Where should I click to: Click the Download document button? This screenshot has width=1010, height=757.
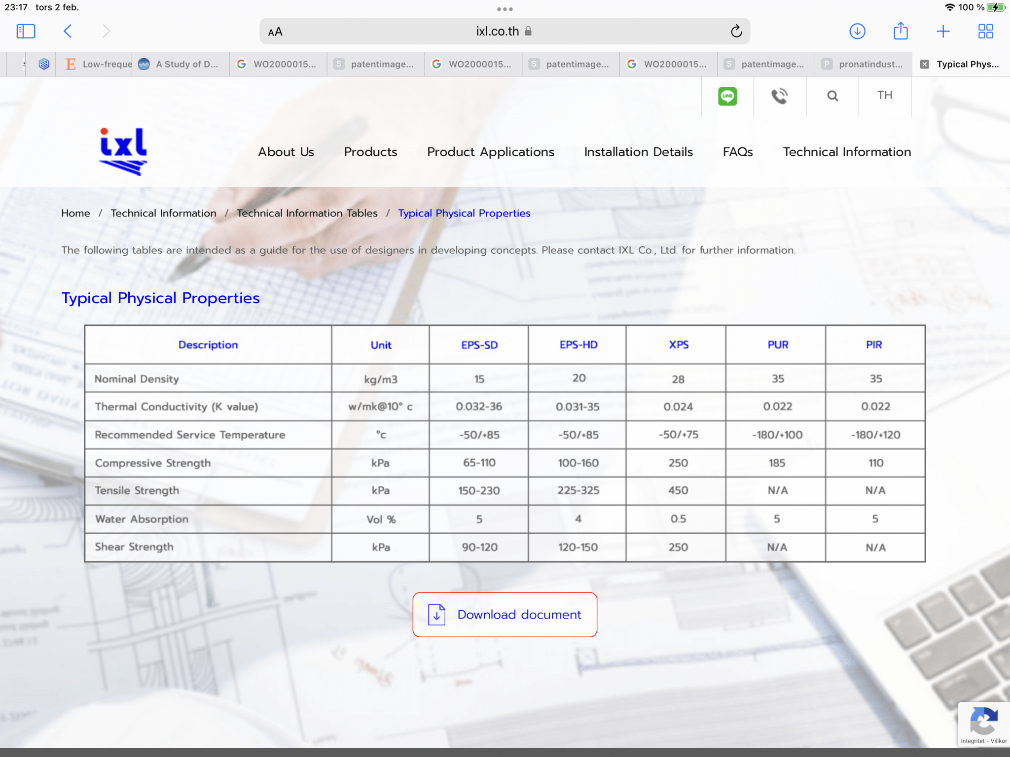[505, 615]
